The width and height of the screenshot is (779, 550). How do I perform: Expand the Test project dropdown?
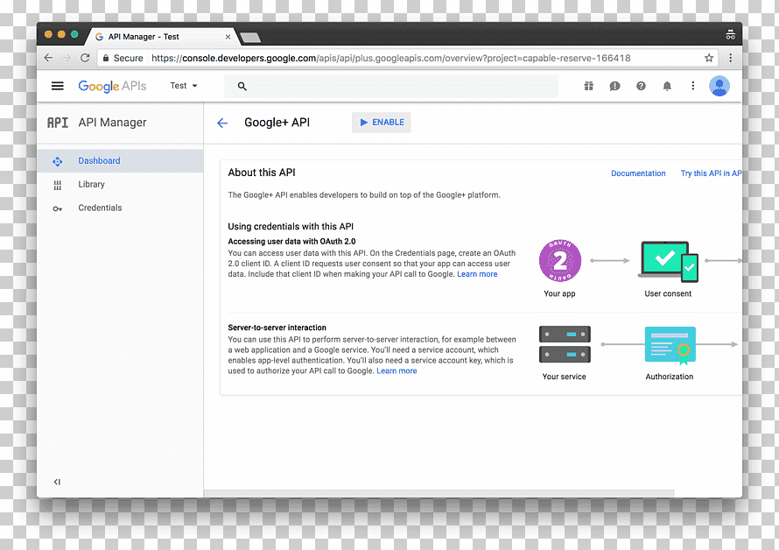(x=183, y=86)
